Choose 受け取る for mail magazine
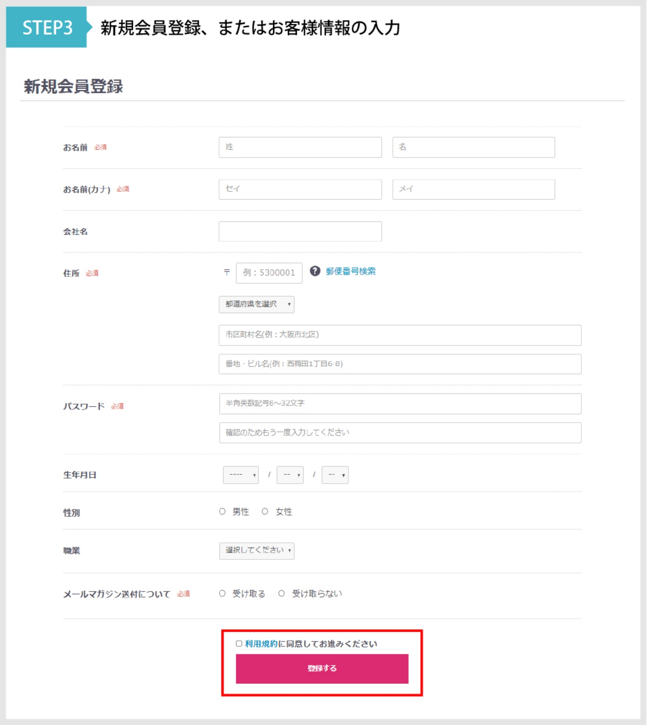The height and width of the screenshot is (725, 647). coord(222,593)
